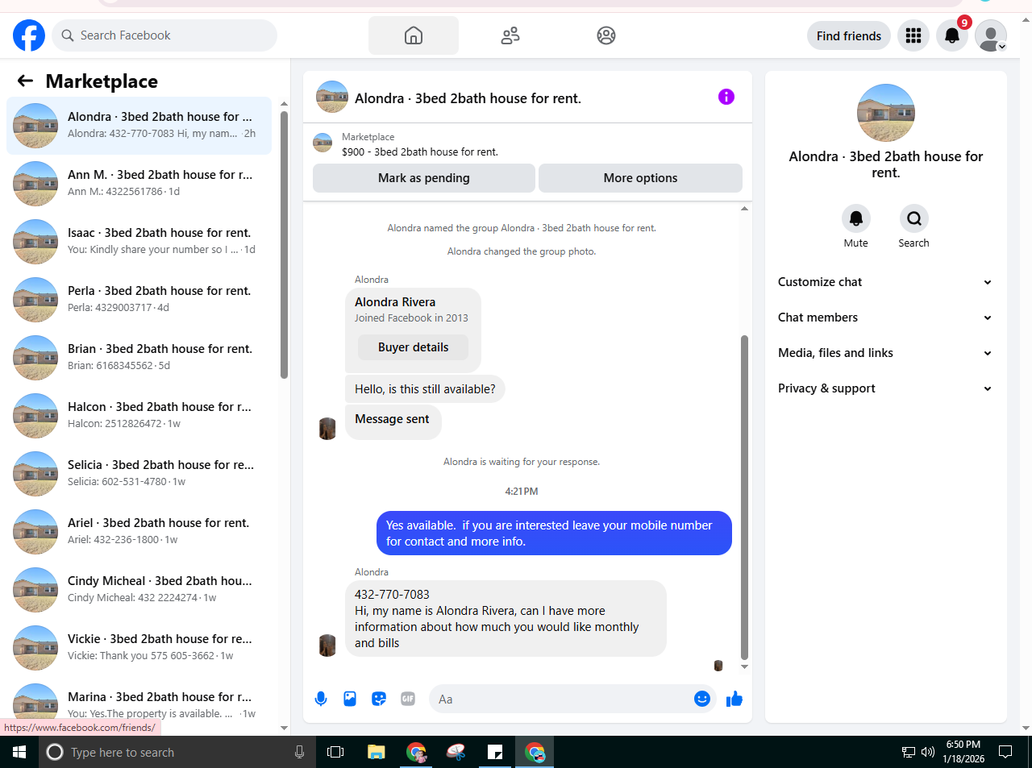Open File Explorer from taskbar
Image resolution: width=1032 pixels, height=768 pixels.
pos(377,752)
